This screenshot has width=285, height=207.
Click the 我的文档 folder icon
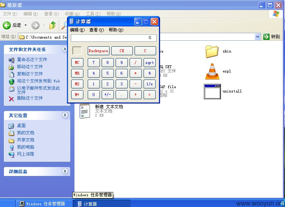pyautogui.click(x=11, y=133)
